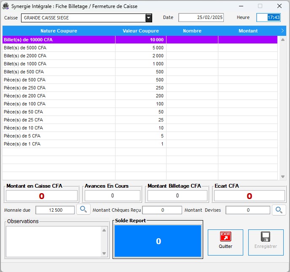Select the Pièce(s) de 100 CFA row
This screenshot has height=272, width=290.
pos(59,104)
